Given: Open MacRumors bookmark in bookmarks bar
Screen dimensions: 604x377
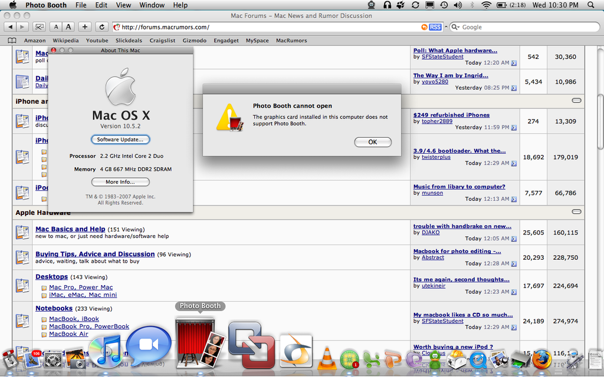Looking at the screenshot, I should pyautogui.click(x=291, y=41).
